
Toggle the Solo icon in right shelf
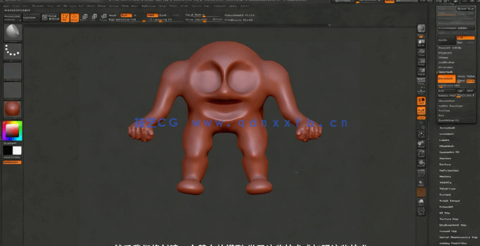click(x=422, y=202)
